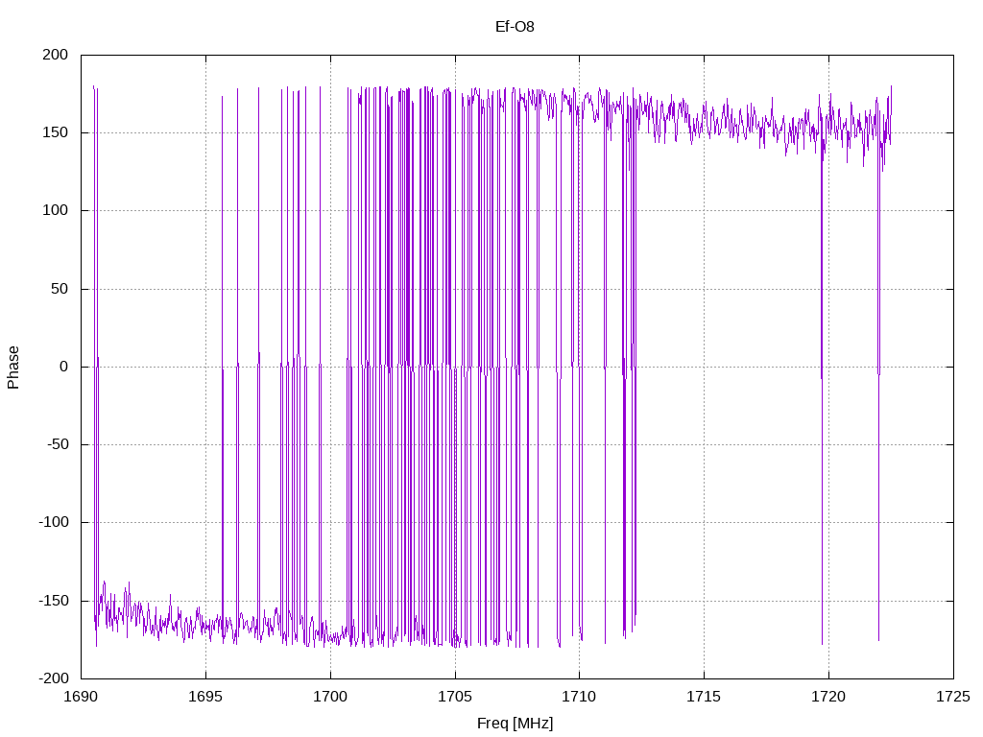
Task: Click the x-axis tick label '1700'
Action: 330,697
